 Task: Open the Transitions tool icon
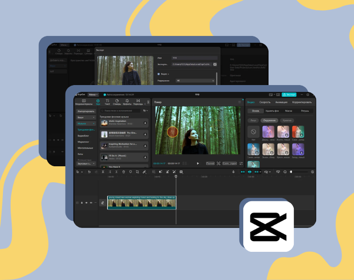(138, 102)
